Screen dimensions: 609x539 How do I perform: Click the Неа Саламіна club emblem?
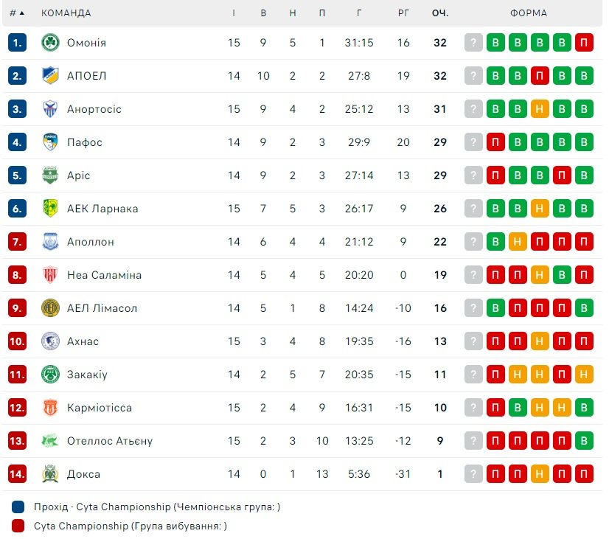(x=50, y=275)
